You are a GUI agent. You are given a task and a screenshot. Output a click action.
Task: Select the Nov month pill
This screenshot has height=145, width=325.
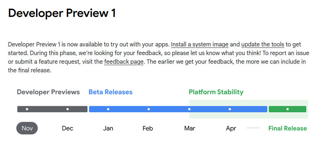coord(27,128)
